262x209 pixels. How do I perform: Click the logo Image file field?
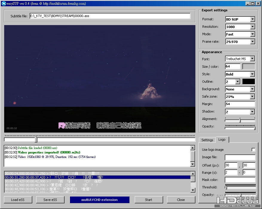pos(240,157)
